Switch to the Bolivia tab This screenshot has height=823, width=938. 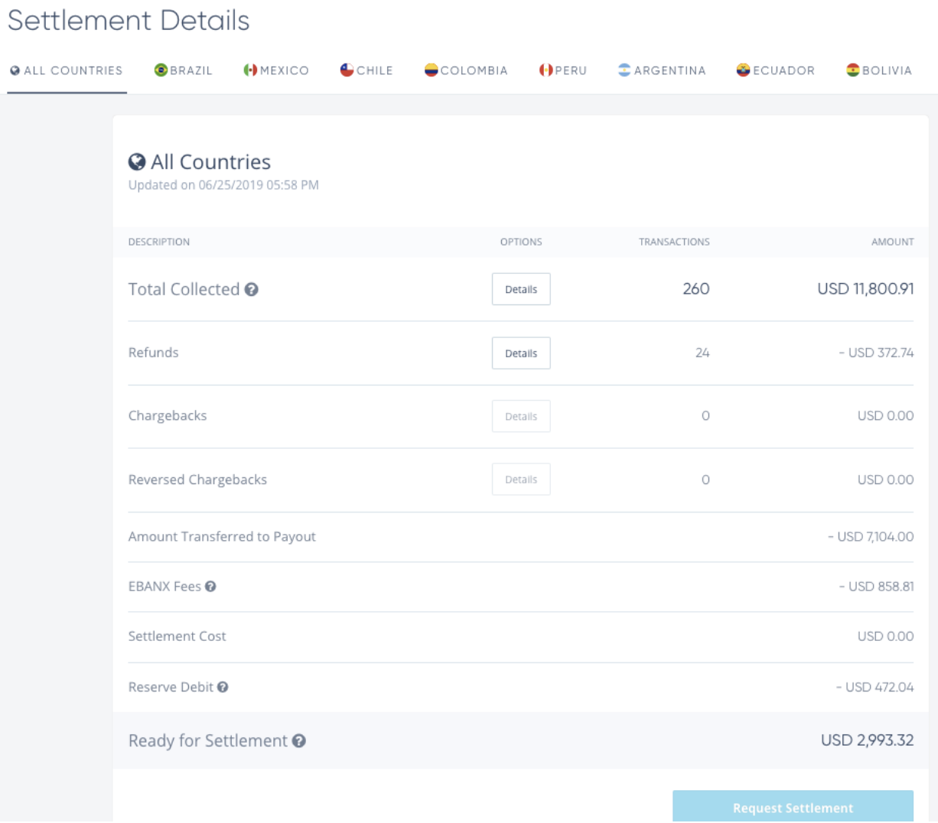tap(879, 70)
